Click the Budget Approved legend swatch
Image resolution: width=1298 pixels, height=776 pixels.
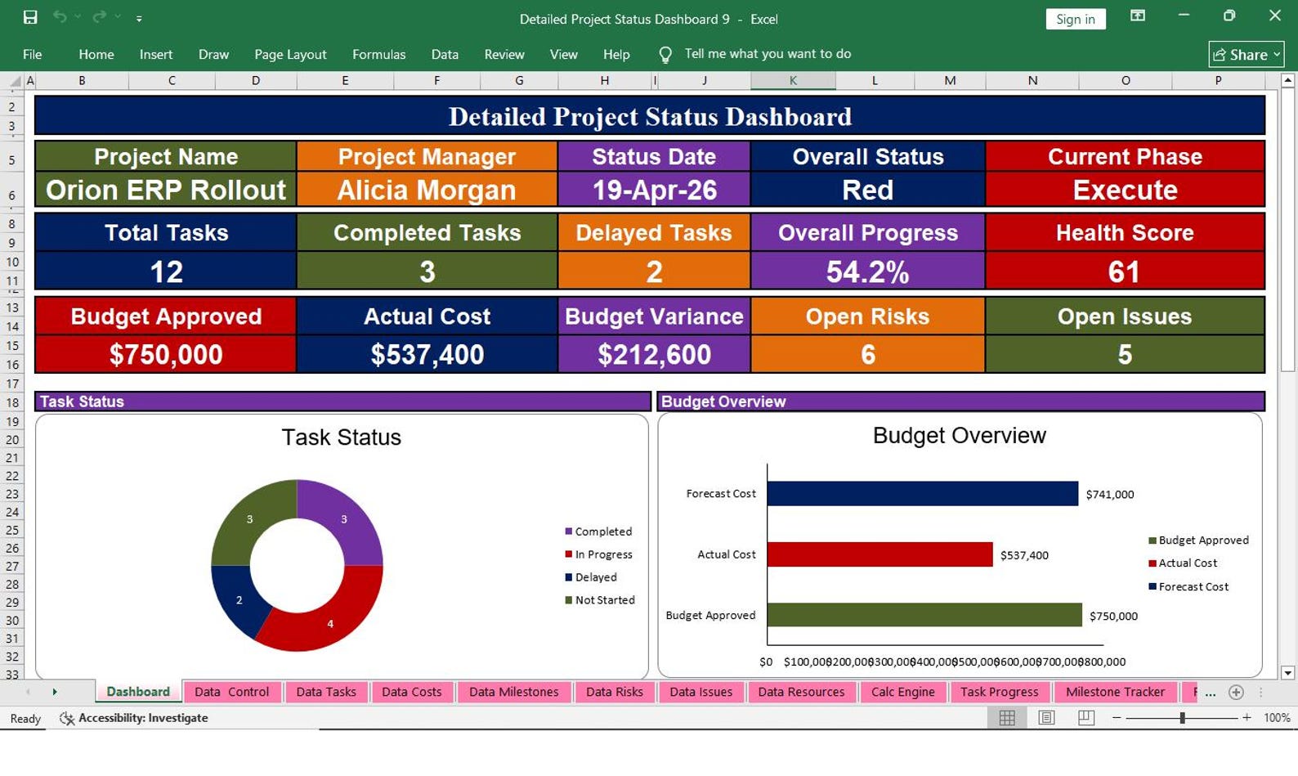click(x=1152, y=541)
